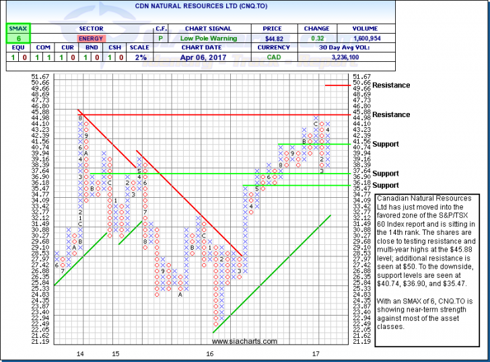The height and width of the screenshot is (362, 490).
Task: Click the 14 year marker on x-axis
Action: pos(80,353)
